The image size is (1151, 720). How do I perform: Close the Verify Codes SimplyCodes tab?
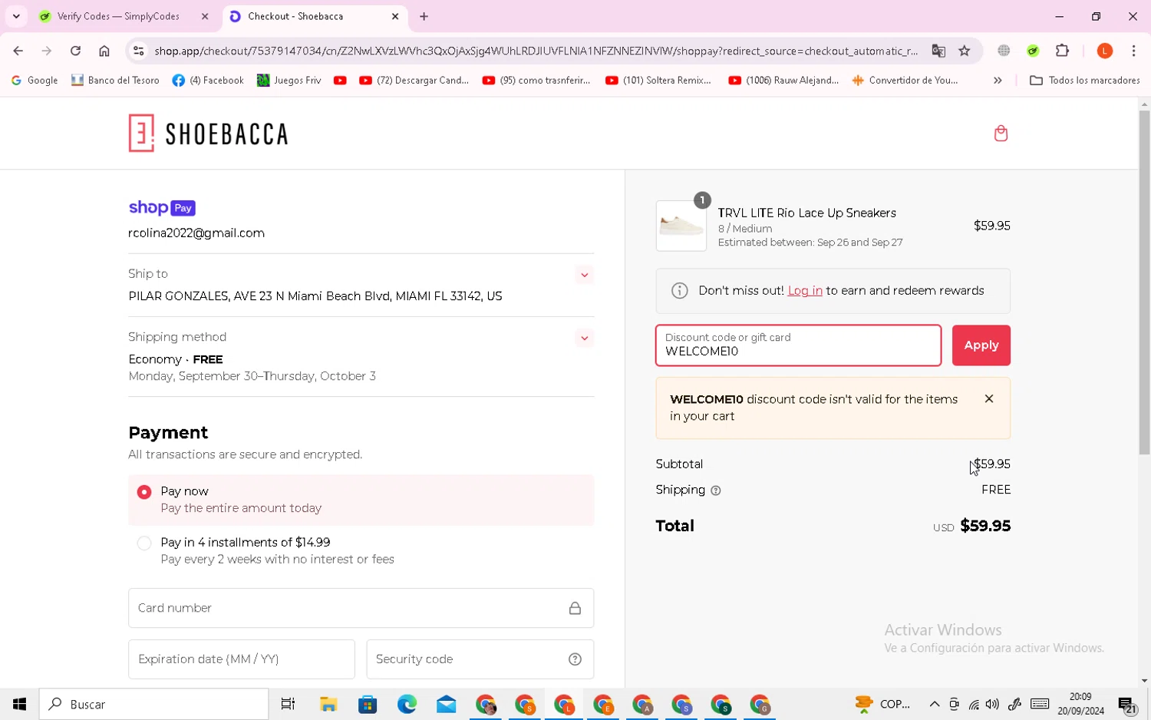(x=205, y=16)
